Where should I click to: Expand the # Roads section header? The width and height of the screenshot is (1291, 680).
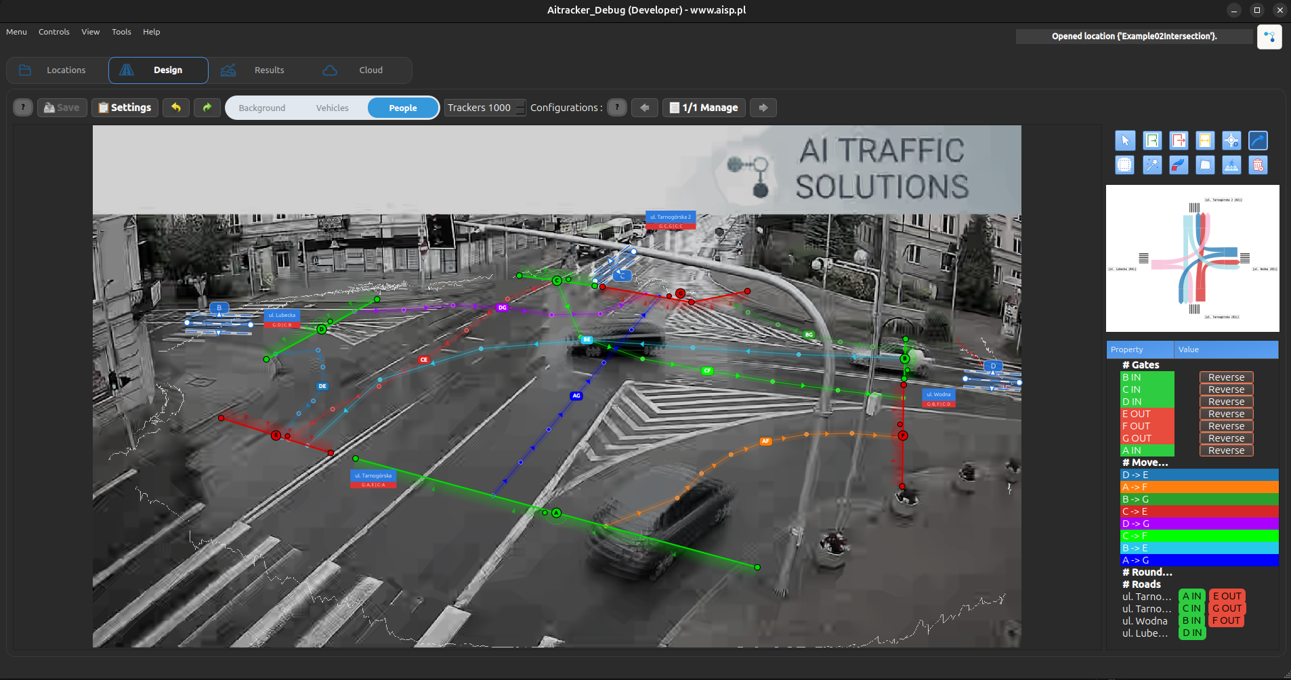[x=1141, y=585]
